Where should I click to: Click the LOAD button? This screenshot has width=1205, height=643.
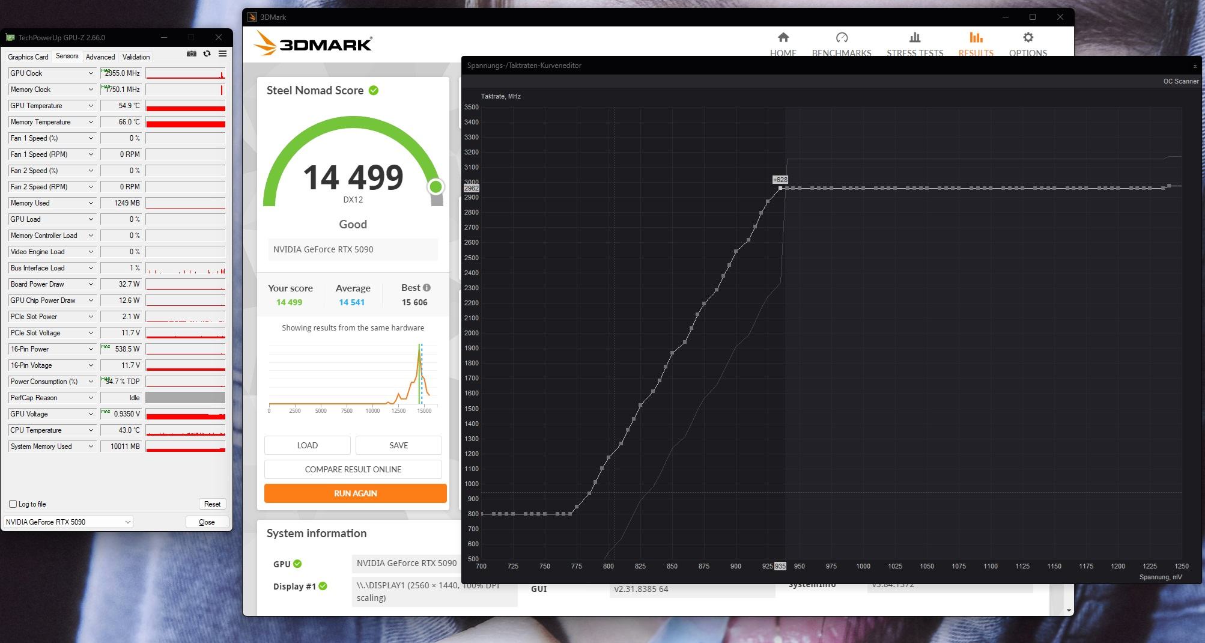click(308, 445)
